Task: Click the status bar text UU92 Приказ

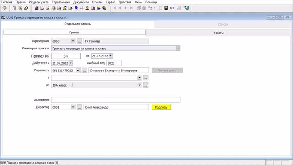Action: 29,163
